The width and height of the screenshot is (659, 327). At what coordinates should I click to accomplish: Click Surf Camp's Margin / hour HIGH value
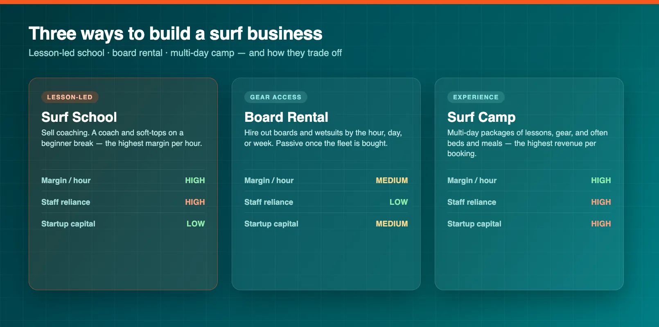[601, 181]
